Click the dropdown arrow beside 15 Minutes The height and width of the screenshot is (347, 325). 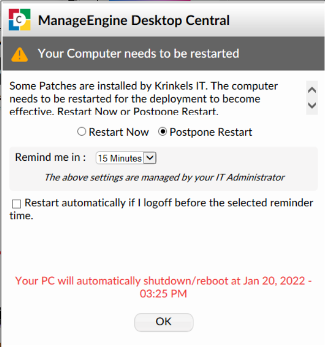pos(150,158)
